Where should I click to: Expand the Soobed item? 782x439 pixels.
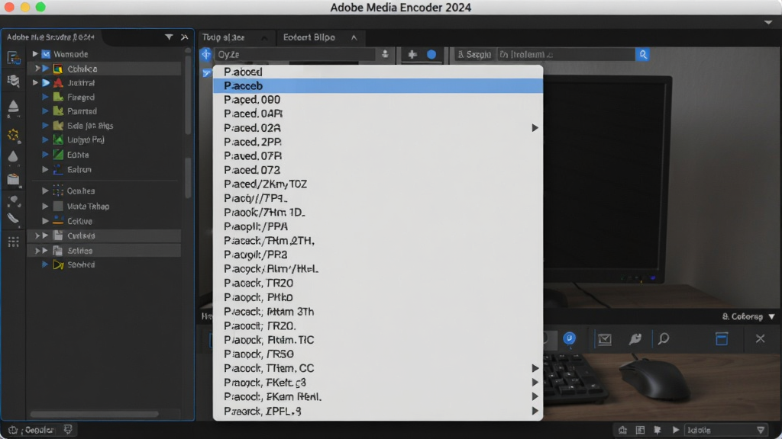[x=45, y=264]
